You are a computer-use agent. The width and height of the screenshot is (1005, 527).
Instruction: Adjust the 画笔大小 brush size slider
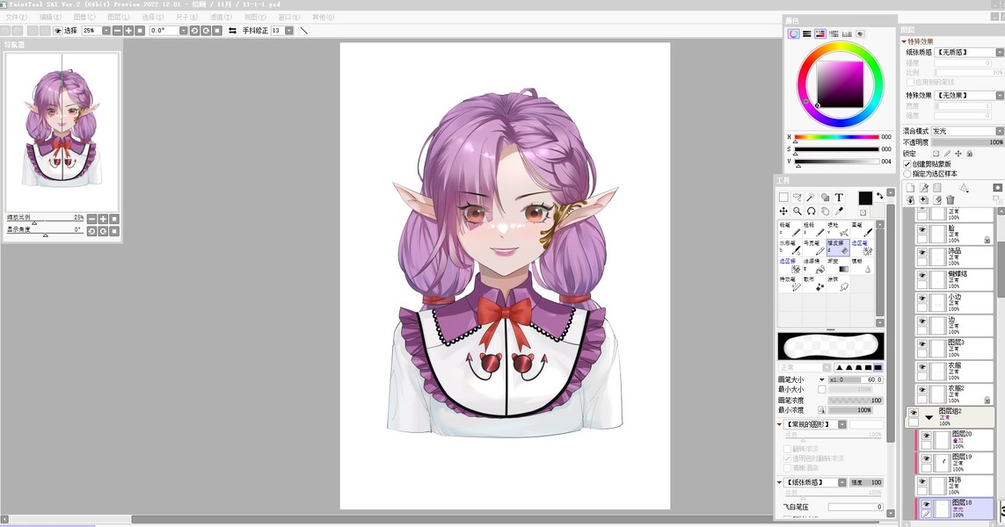tap(856, 379)
